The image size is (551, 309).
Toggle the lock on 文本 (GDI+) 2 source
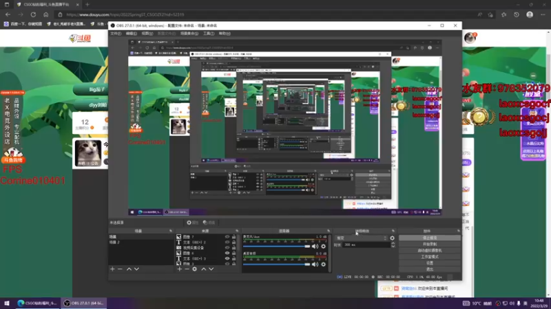tap(233, 242)
